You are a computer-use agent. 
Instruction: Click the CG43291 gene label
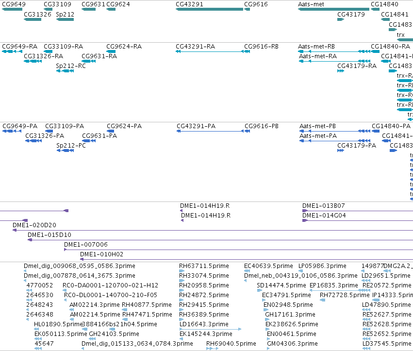[189, 4]
